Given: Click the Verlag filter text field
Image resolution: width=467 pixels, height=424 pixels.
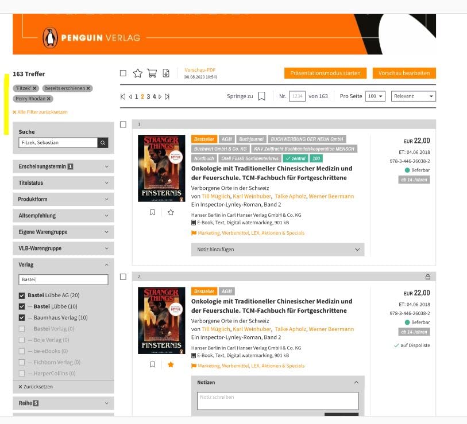Looking at the screenshot, I should tap(63, 279).
